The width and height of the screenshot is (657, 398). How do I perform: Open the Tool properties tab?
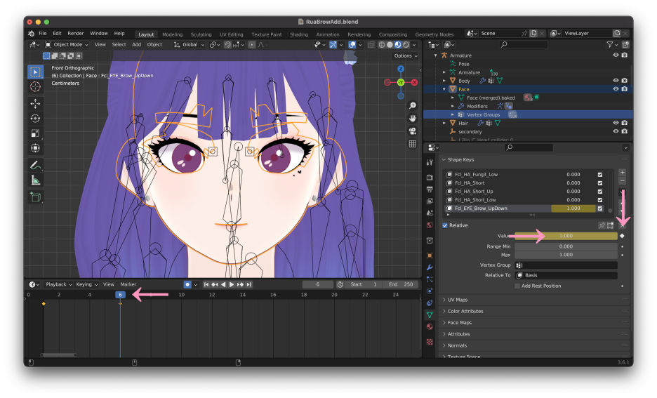point(430,162)
